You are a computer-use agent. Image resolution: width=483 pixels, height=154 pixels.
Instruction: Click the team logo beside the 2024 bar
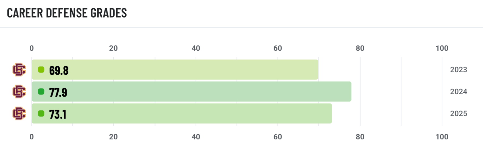pos(19,92)
